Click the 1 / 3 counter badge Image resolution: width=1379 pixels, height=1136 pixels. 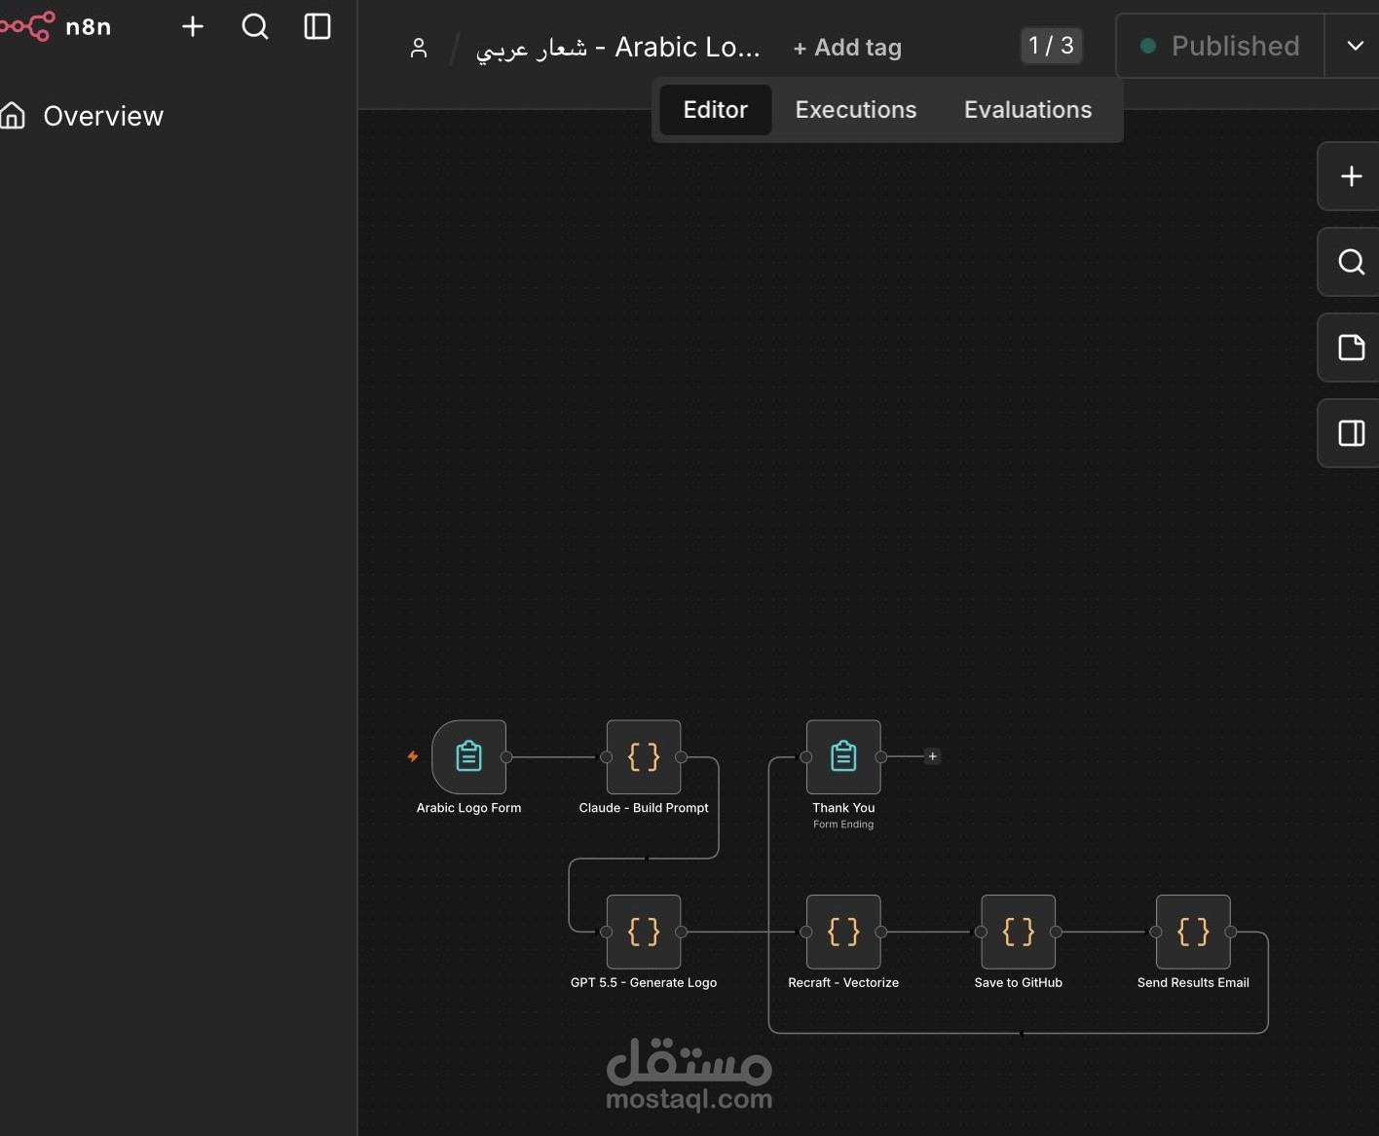(1052, 46)
